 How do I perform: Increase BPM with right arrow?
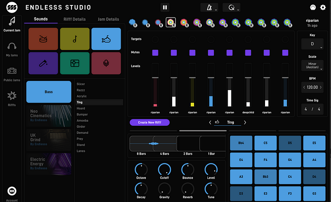pos(320,87)
